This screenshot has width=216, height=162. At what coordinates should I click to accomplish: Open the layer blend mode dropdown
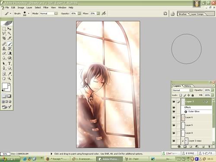pyautogui.click(x=191, y=90)
